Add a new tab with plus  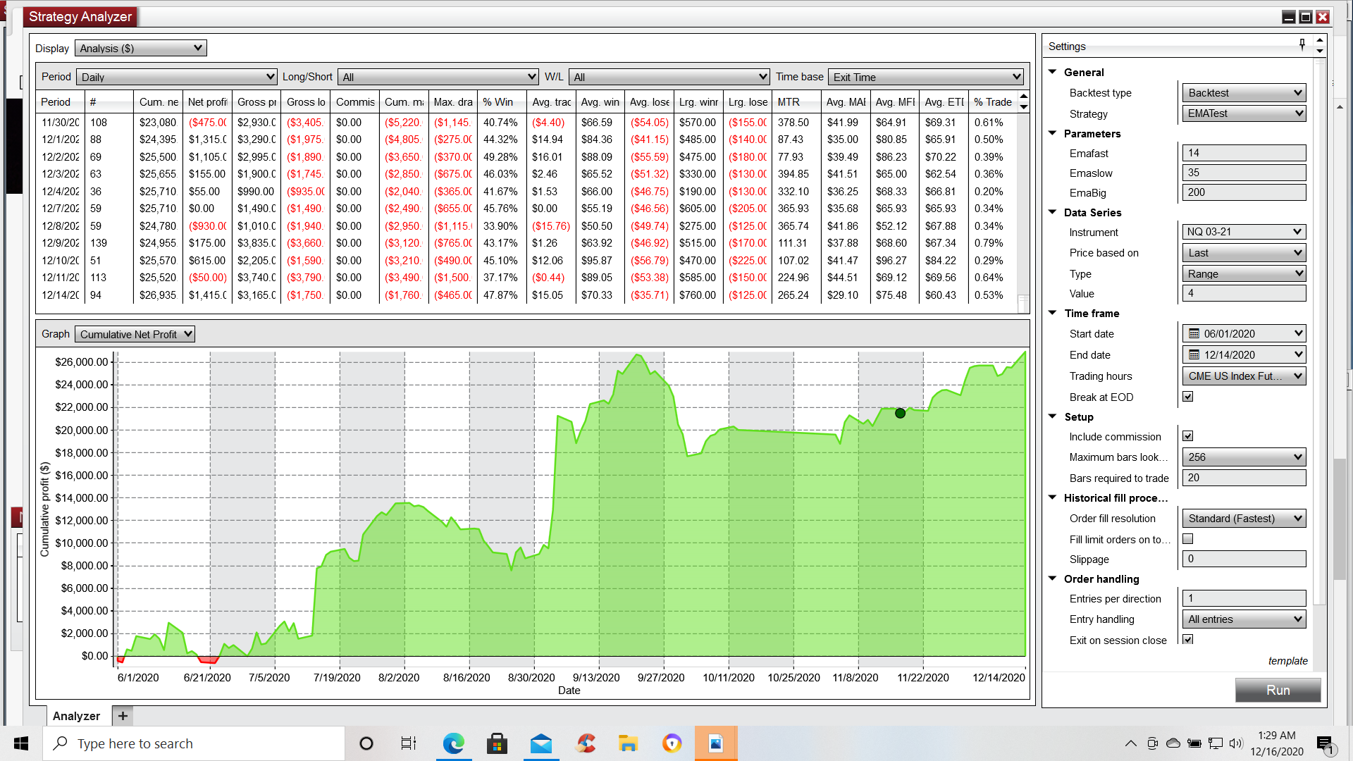[x=123, y=716]
